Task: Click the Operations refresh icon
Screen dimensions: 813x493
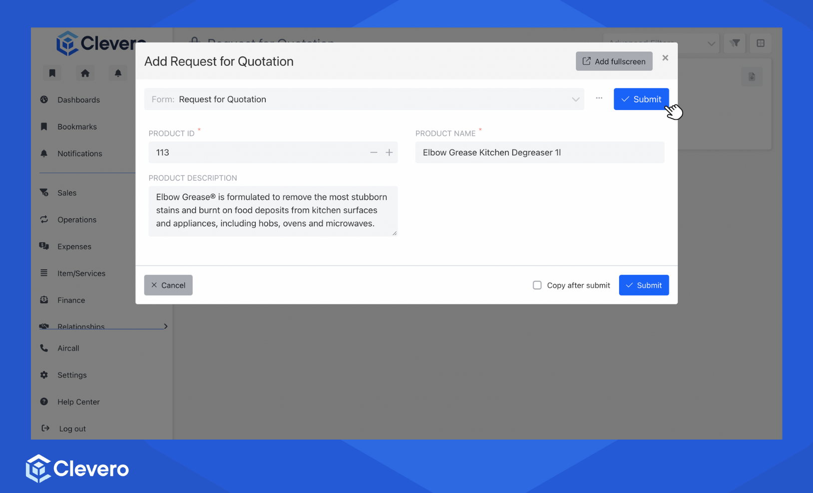Action: tap(44, 219)
